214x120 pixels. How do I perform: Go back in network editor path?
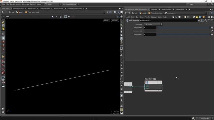(126, 13)
